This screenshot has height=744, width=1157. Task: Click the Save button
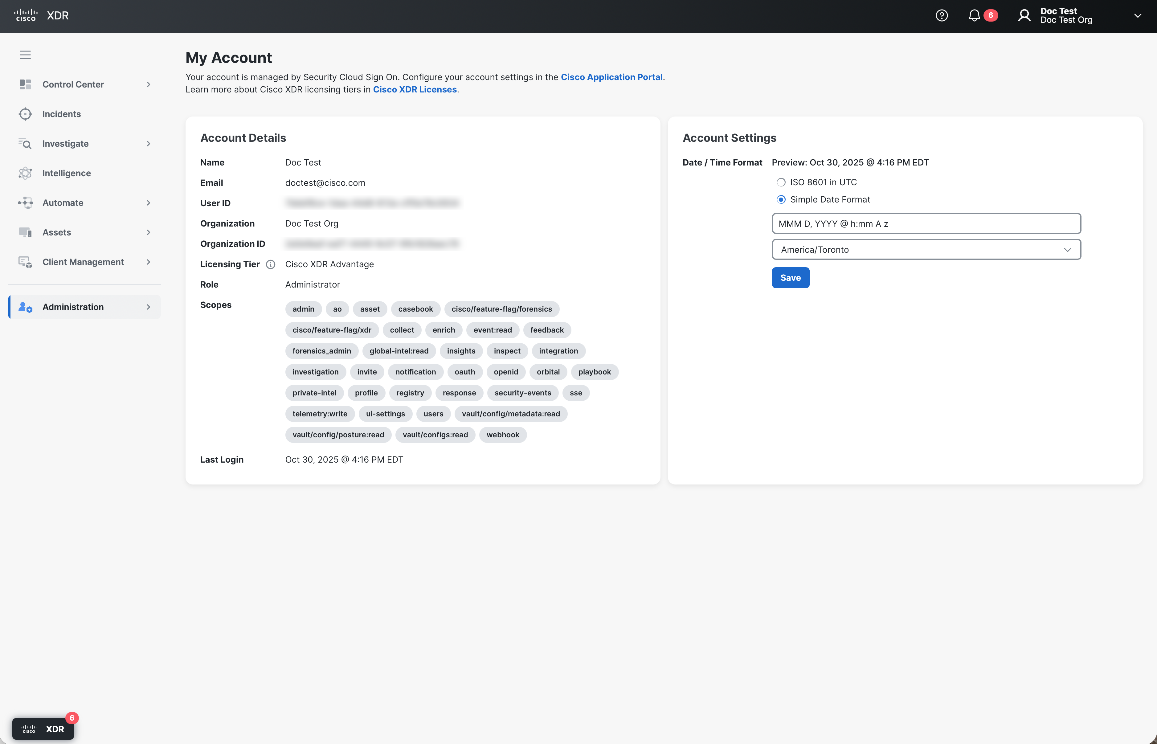click(x=790, y=278)
